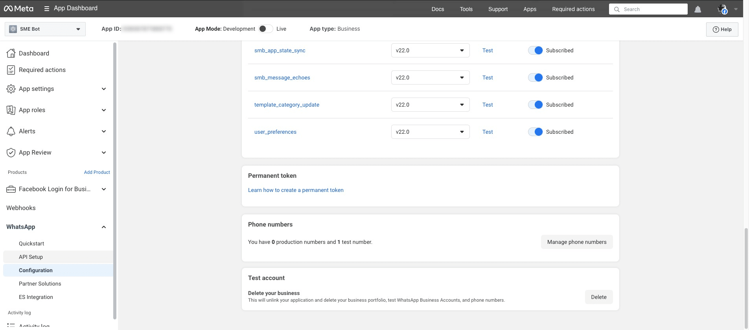This screenshot has height=330, width=749.
Task: Open version dropdown for smb_app_state_sync
Action: (x=430, y=50)
